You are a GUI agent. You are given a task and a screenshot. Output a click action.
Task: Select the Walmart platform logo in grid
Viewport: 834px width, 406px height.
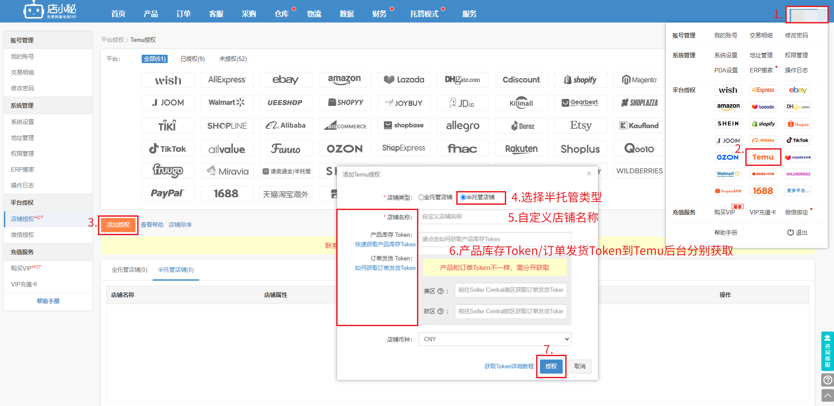[x=227, y=103]
